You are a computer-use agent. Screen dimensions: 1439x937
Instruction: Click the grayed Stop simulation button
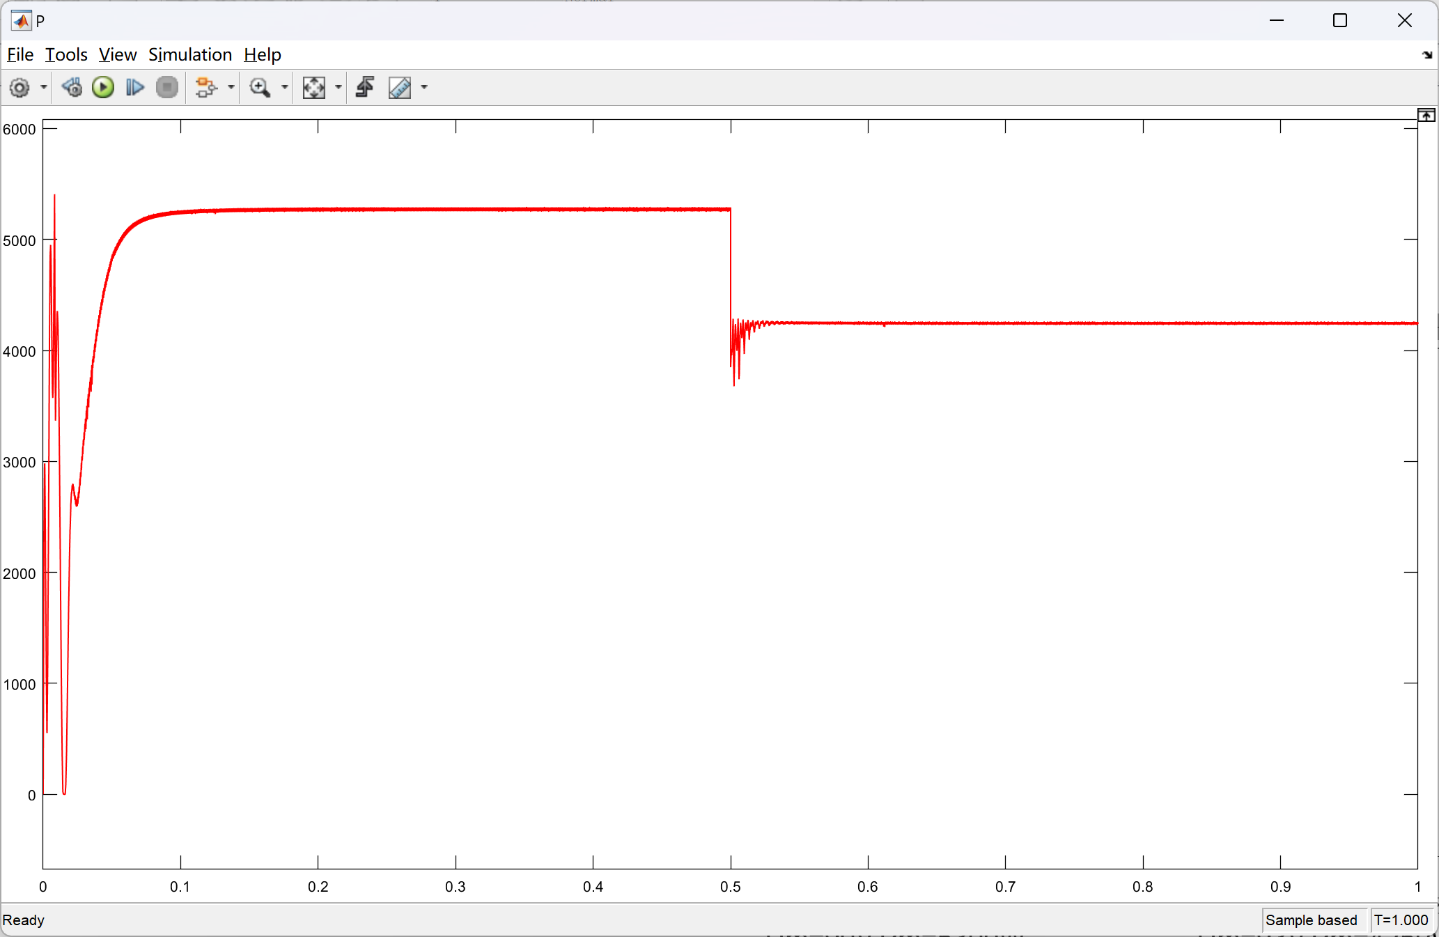[x=167, y=88]
